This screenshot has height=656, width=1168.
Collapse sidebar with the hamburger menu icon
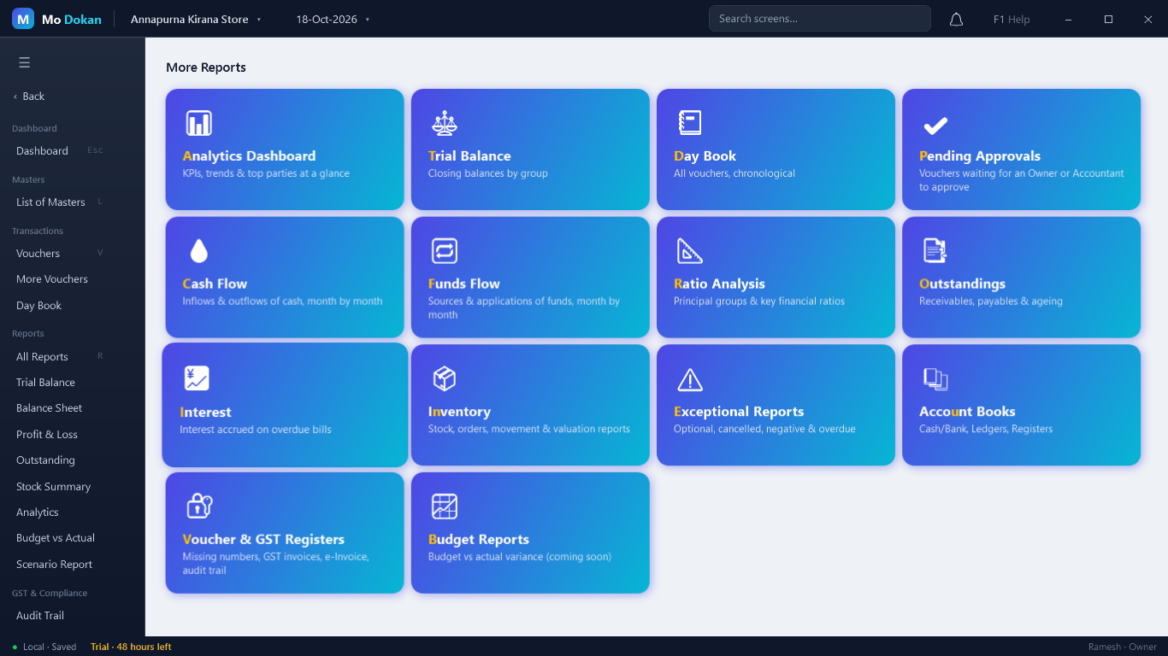[x=24, y=62]
